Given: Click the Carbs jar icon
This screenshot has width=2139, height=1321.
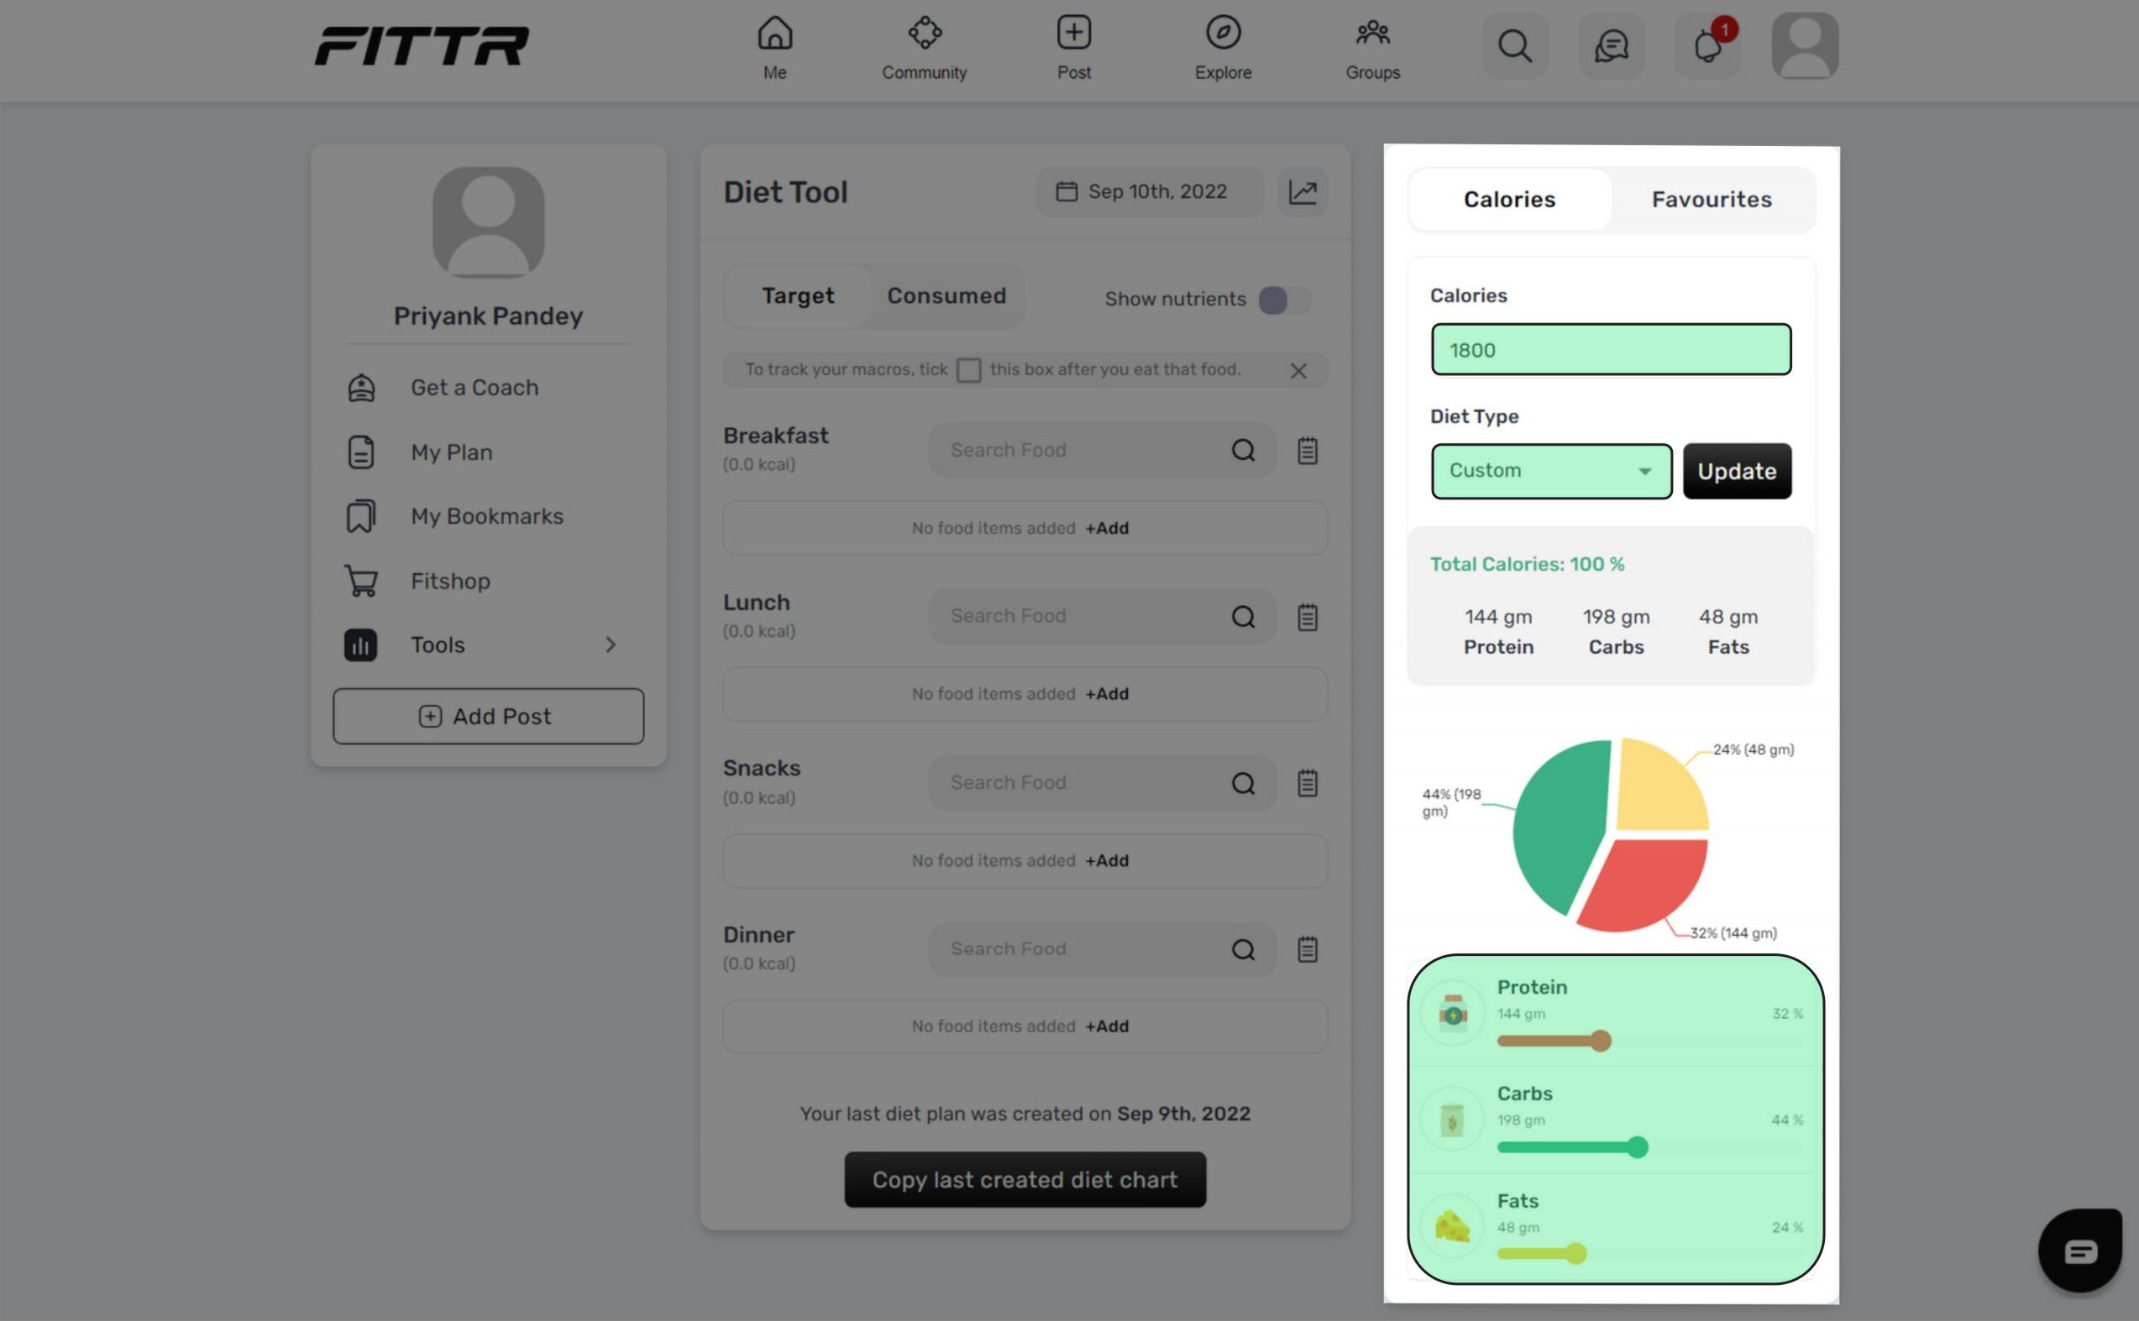Looking at the screenshot, I should click(1453, 1120).
